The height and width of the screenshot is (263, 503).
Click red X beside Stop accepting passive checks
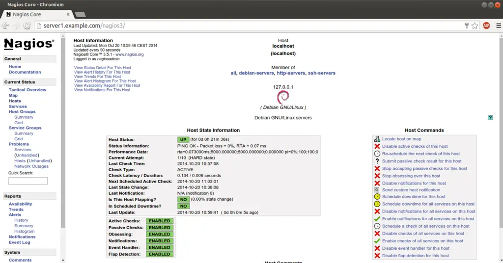point(377,168)
